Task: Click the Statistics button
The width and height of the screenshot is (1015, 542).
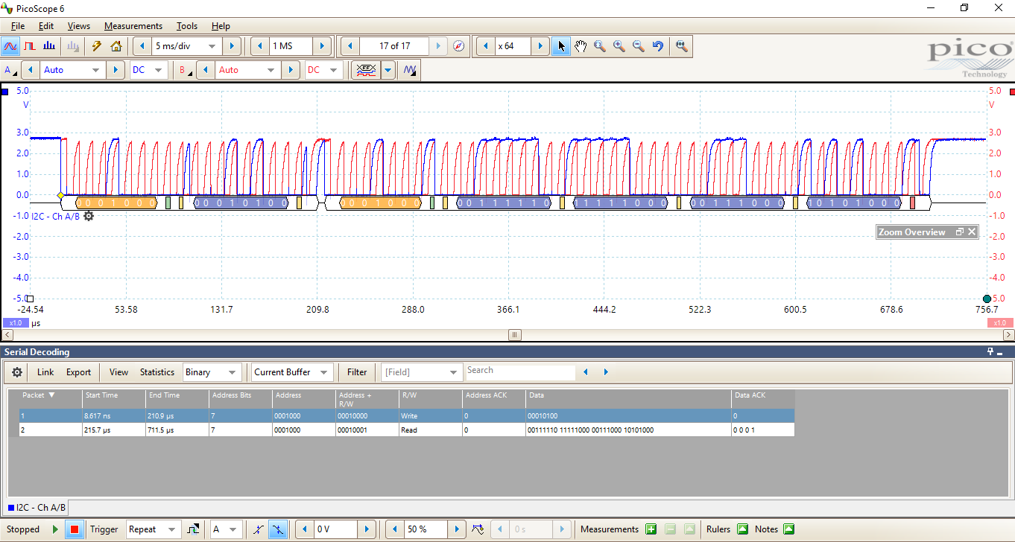Action: (157, 372)
